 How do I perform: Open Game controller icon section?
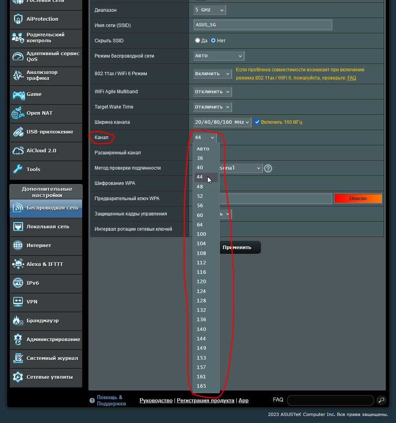click(18, 95)
